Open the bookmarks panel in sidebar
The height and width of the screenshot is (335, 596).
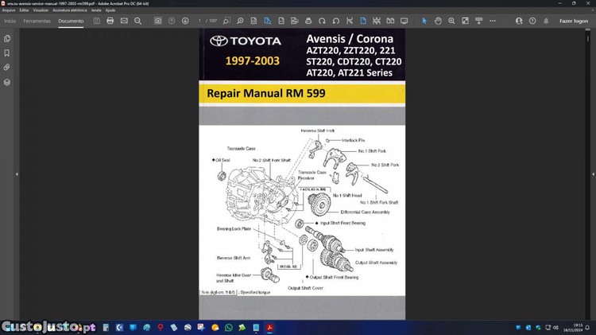(x=7, y=53)
